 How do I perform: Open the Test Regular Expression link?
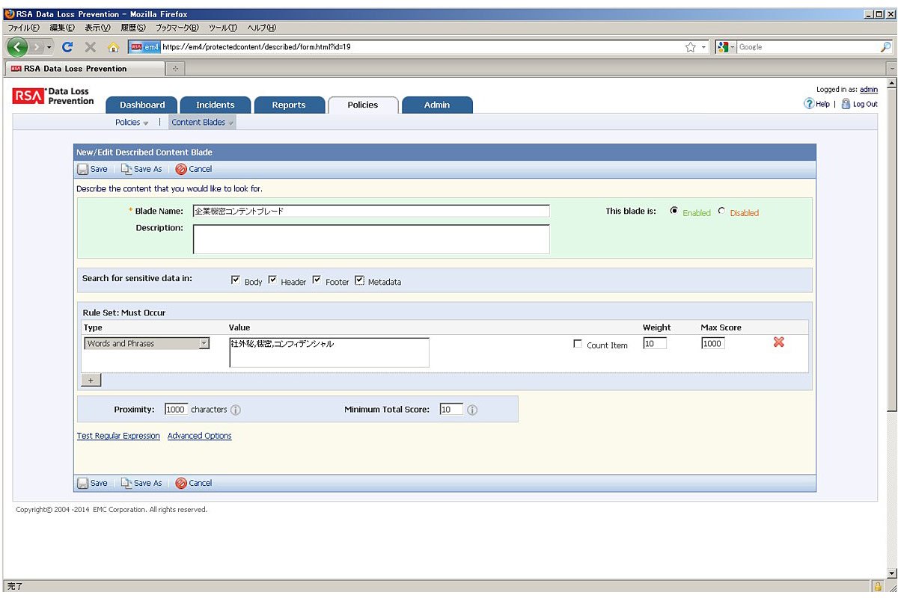click(118, 436)
